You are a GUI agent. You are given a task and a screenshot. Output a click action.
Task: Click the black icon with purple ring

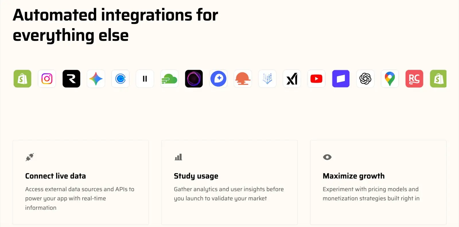[x=194, y=79]
